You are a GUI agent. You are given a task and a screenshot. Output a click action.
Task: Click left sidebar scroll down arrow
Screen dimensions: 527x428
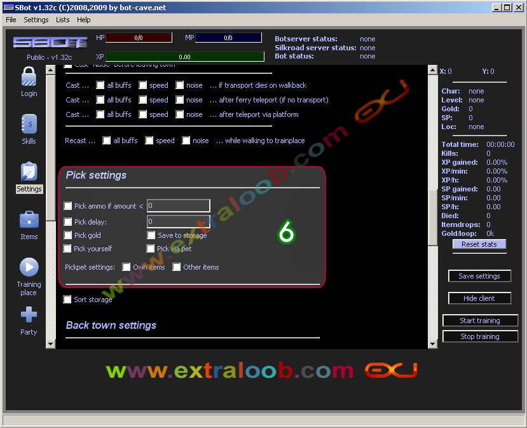pos(50,344)
